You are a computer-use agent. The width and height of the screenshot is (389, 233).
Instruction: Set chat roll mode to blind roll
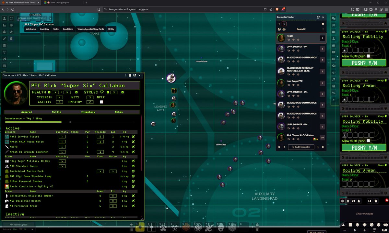[353, 201]
